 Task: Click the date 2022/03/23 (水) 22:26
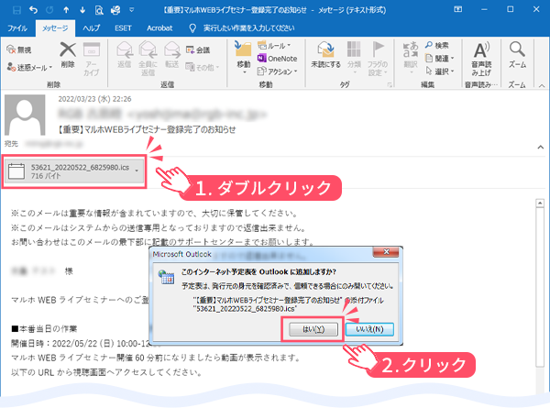(x=94, y=99)
